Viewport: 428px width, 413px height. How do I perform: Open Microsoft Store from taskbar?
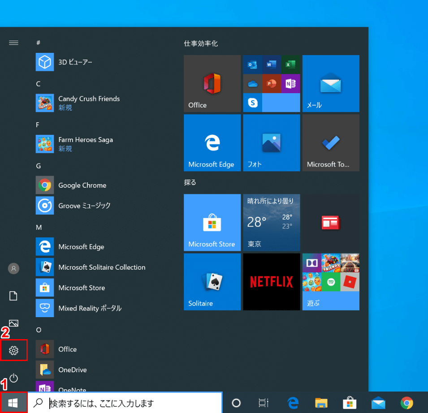coord(350,403)
